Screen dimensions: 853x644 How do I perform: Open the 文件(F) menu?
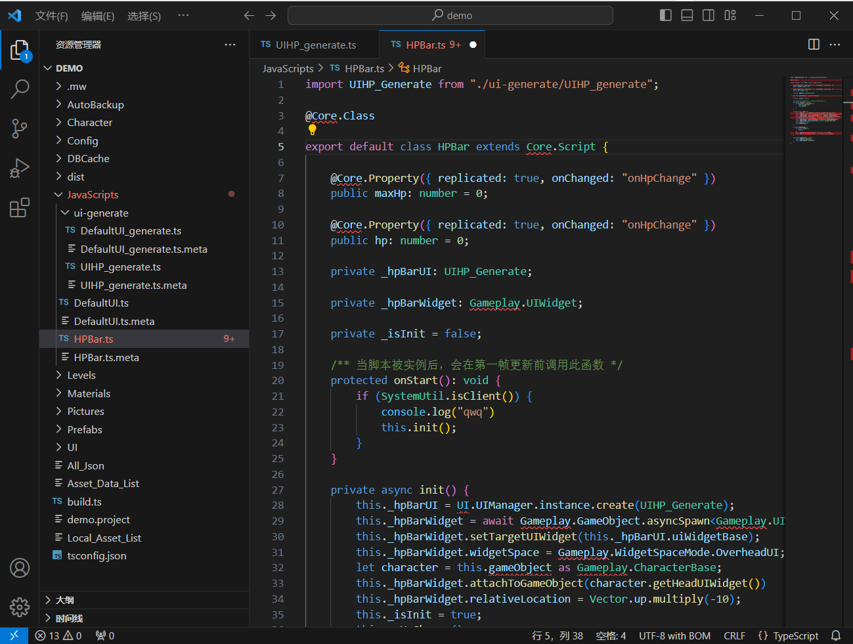tap(51, 16)
